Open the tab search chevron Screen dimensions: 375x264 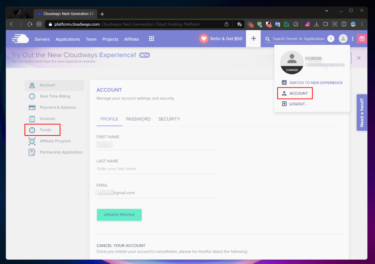(x=326, y=11)
